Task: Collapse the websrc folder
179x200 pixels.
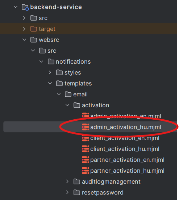Action: pyautogui.click(x=24, y=40)
